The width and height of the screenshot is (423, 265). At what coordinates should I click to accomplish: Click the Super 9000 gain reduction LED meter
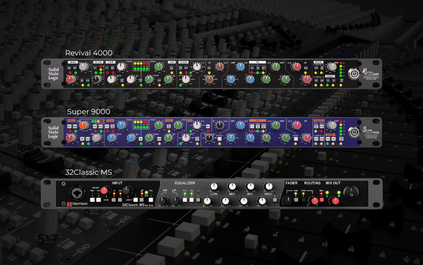(140, 125)
